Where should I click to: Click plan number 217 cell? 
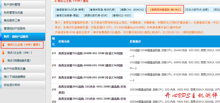(54, 78)
